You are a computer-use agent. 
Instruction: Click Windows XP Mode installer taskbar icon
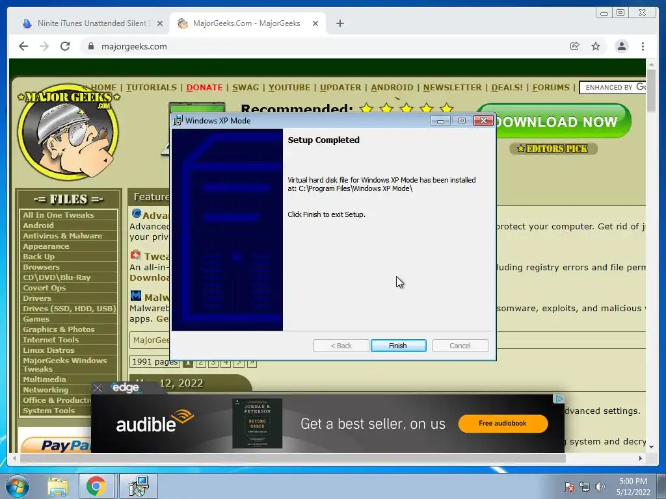[139, 486]
